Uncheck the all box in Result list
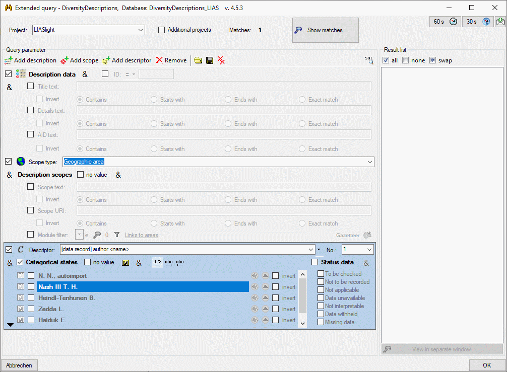The height and width of the screenshot is (372, 507). click(x=386, y=60)
